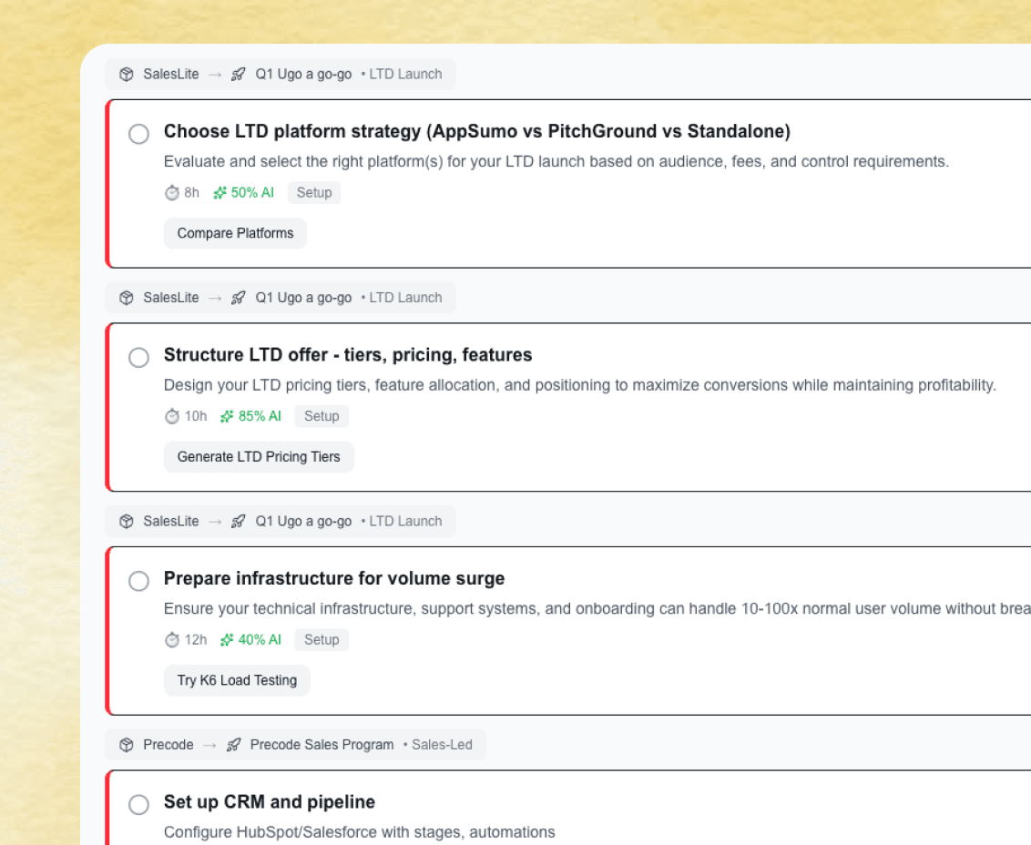Screen dimensions: 1031x845
Task: Click the clock icon next to the 8h estimate
Action: [x=171, y=192]
